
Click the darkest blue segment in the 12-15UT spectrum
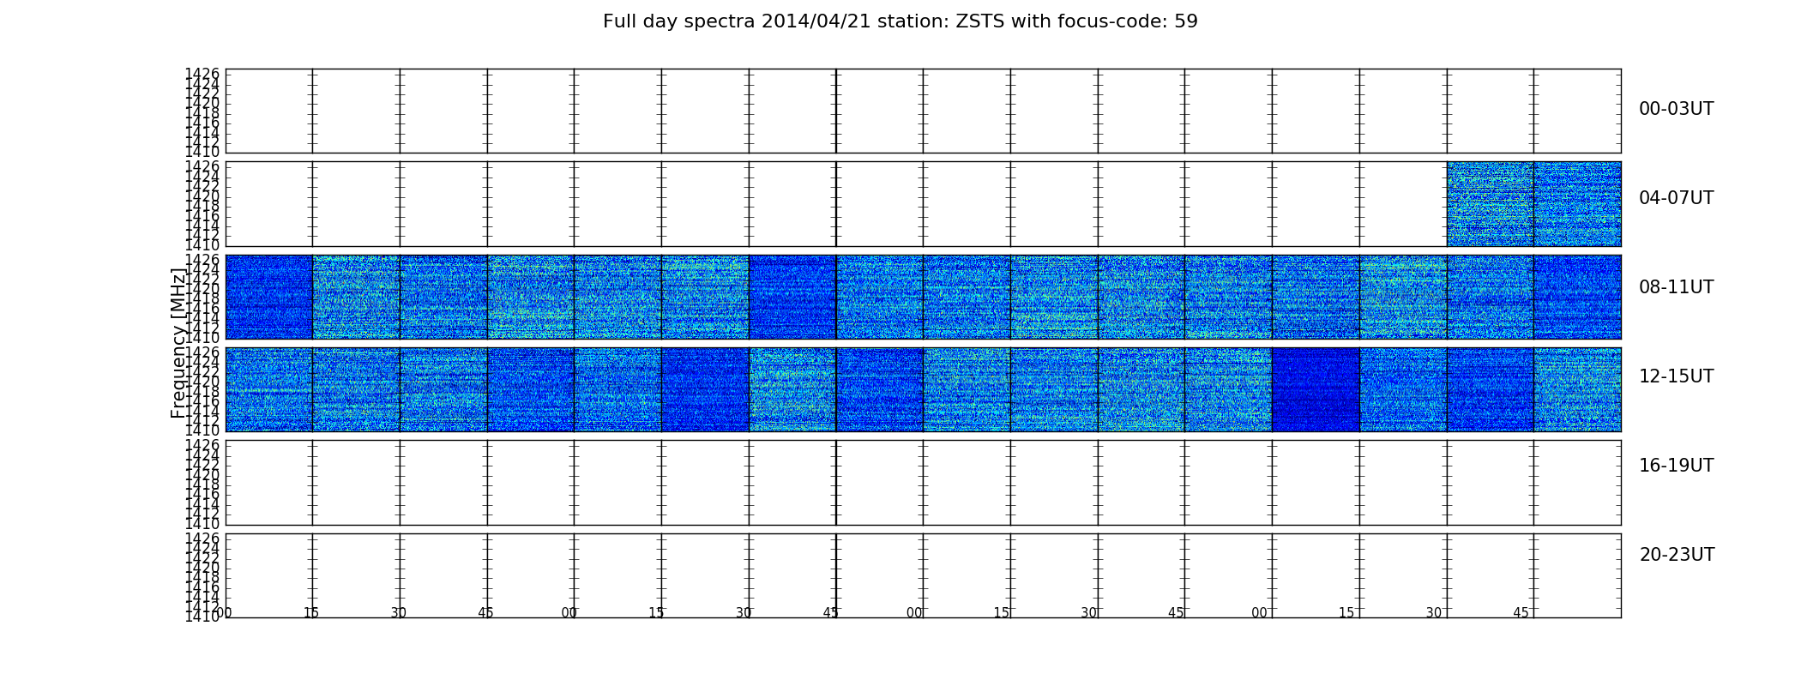[1316, 389]
